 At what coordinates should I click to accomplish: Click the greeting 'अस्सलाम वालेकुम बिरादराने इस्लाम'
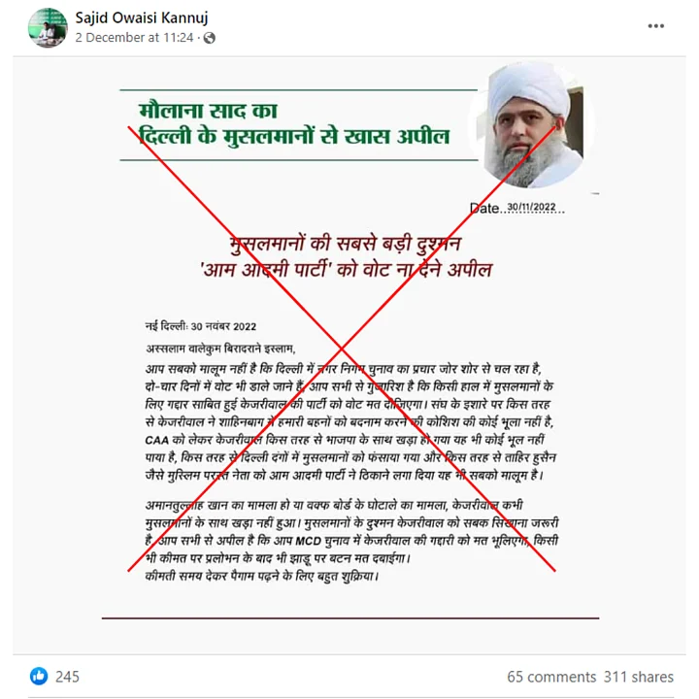point(219,349)
